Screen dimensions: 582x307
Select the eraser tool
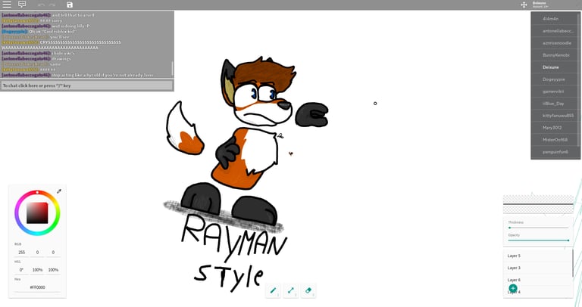308,290
